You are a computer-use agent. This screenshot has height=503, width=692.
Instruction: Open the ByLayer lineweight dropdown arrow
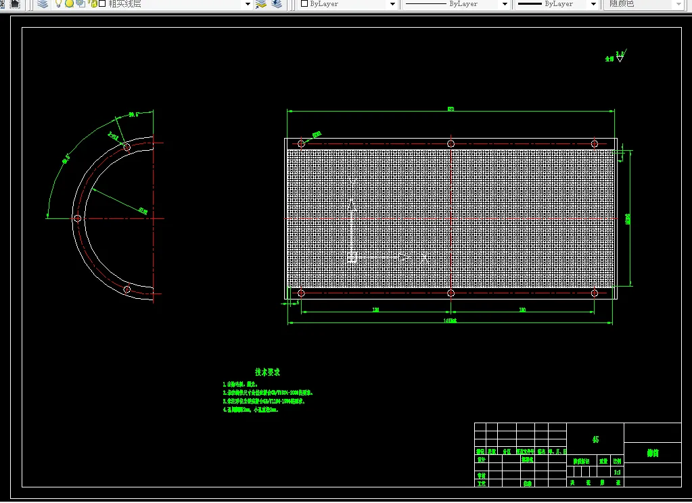point(594,4)
